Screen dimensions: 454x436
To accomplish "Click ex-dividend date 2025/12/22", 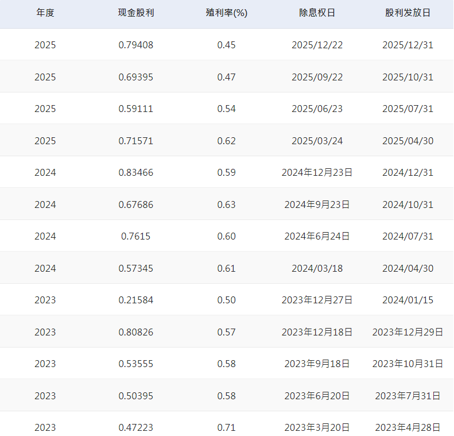I will [x=317, y=45].
